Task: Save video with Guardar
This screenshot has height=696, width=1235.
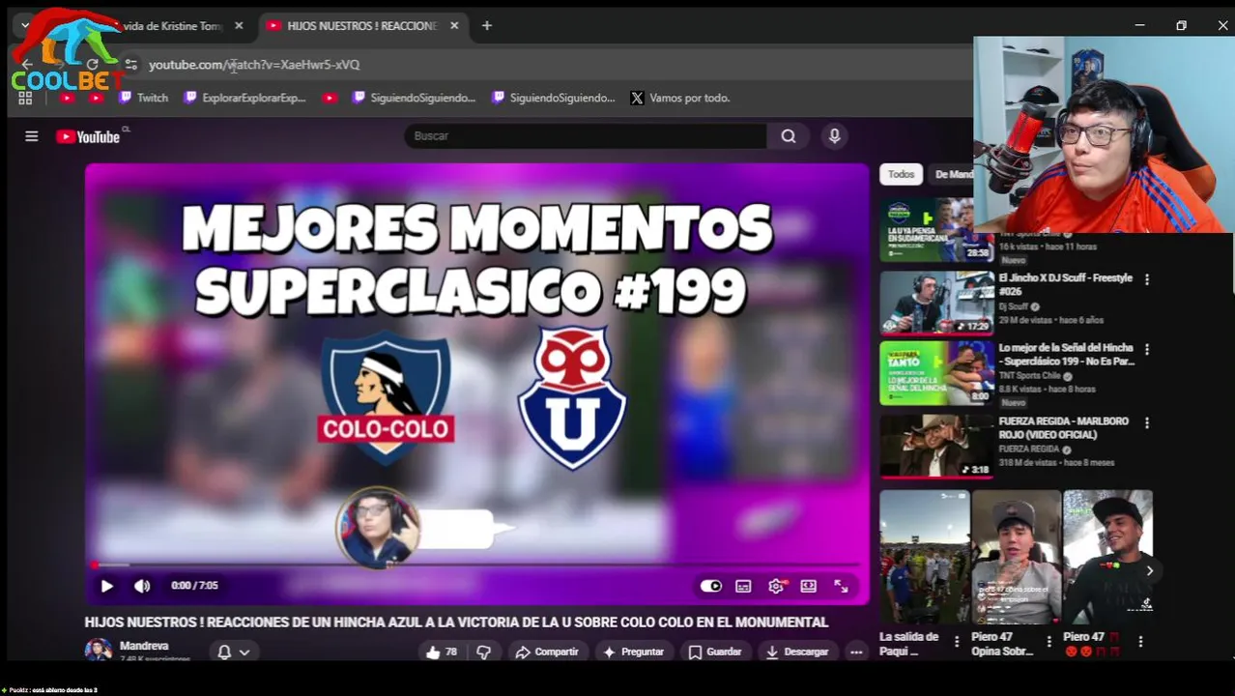Action: (x=715, y=652)
